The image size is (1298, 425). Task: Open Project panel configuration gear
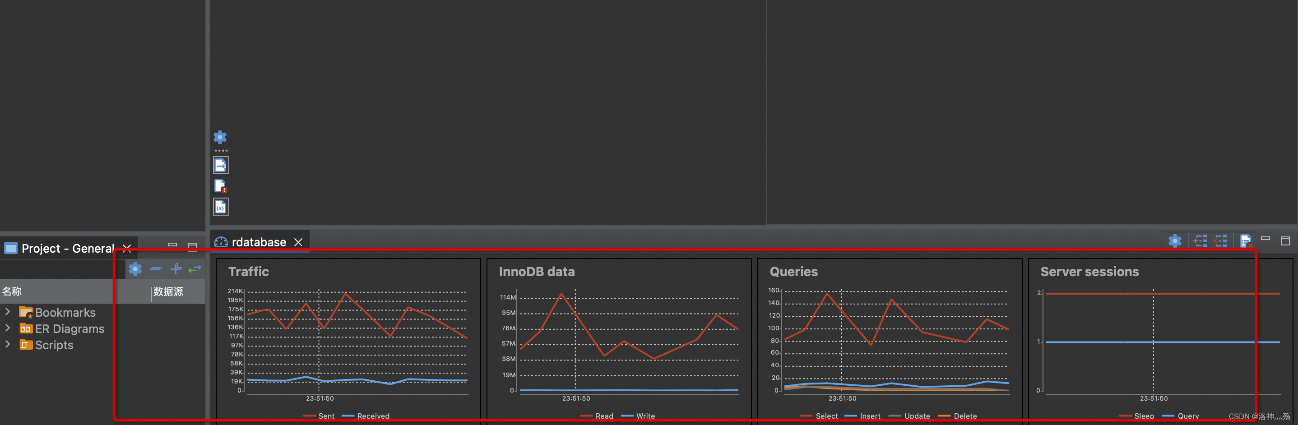pyautogui.click(x=135, y=269)
